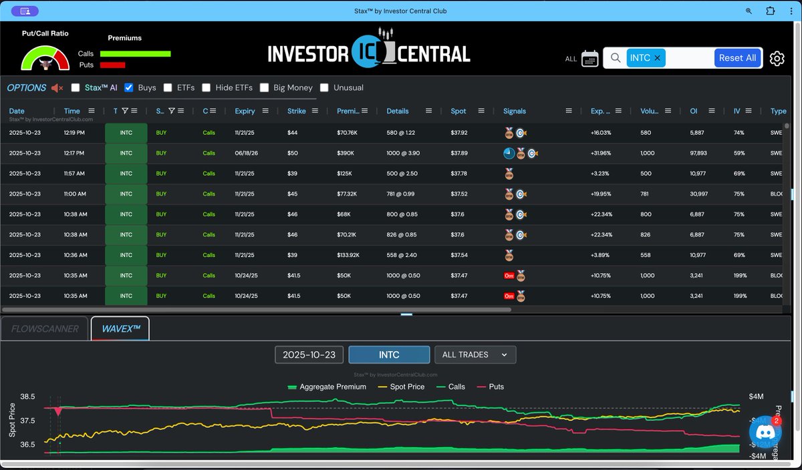The height and width of the screenshot is (470, 802).
Task: Click the green Calls premium bar
Action: tap(135, 54)
